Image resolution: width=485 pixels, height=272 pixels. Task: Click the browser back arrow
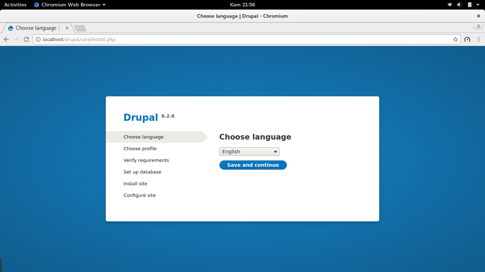[x=6, y=39]
